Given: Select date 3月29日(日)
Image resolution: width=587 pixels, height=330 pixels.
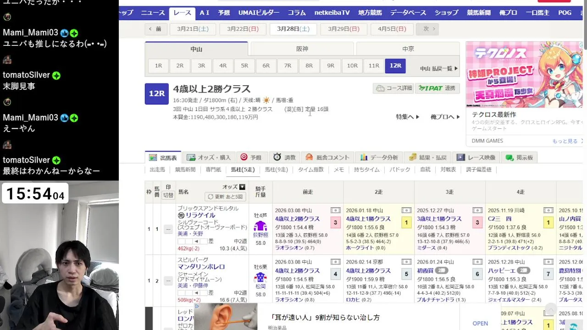Looking at the screenshot, I should pyautogui.click(x=343, y=29).
